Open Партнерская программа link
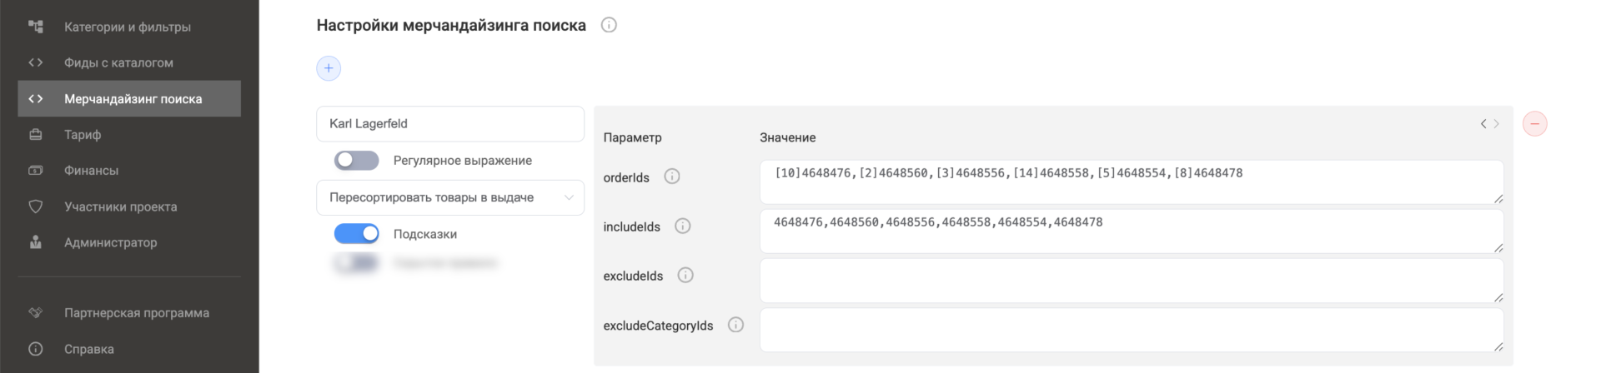The image size is (1601, 373). click(137, 313)
